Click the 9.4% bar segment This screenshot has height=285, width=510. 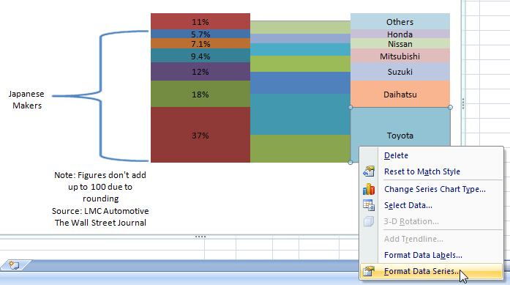(200, 56)
